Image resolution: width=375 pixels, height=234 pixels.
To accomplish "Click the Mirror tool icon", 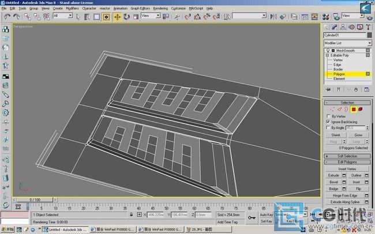I will point(273,17).
